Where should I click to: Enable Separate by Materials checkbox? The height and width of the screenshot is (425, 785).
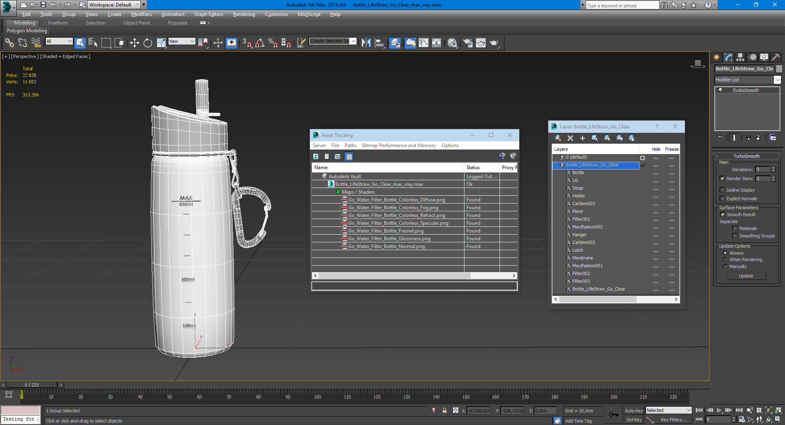click(735, 228)
